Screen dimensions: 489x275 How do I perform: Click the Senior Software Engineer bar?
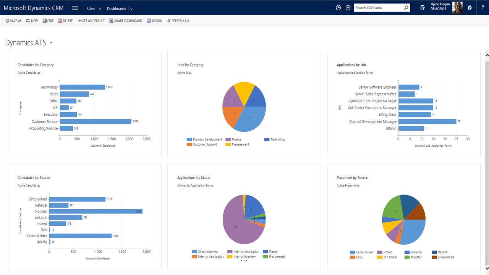click(409, 87)
